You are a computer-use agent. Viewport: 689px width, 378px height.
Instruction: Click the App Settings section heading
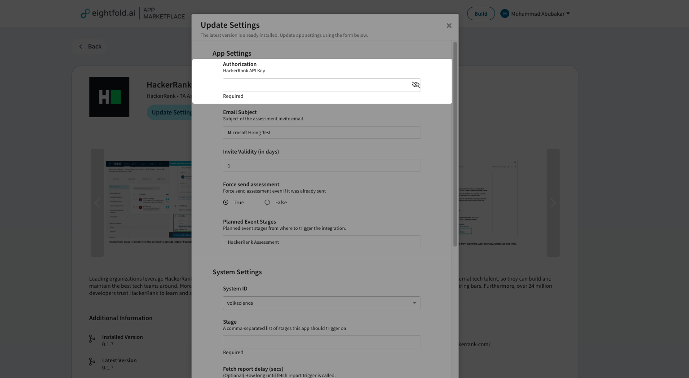pos(232,53)
